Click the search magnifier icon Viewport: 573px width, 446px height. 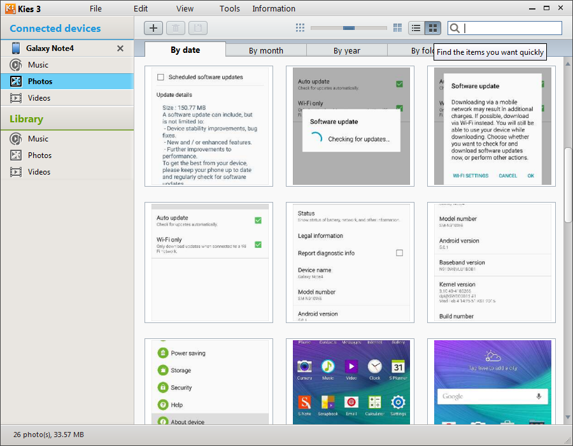click(x=455, y=28)
